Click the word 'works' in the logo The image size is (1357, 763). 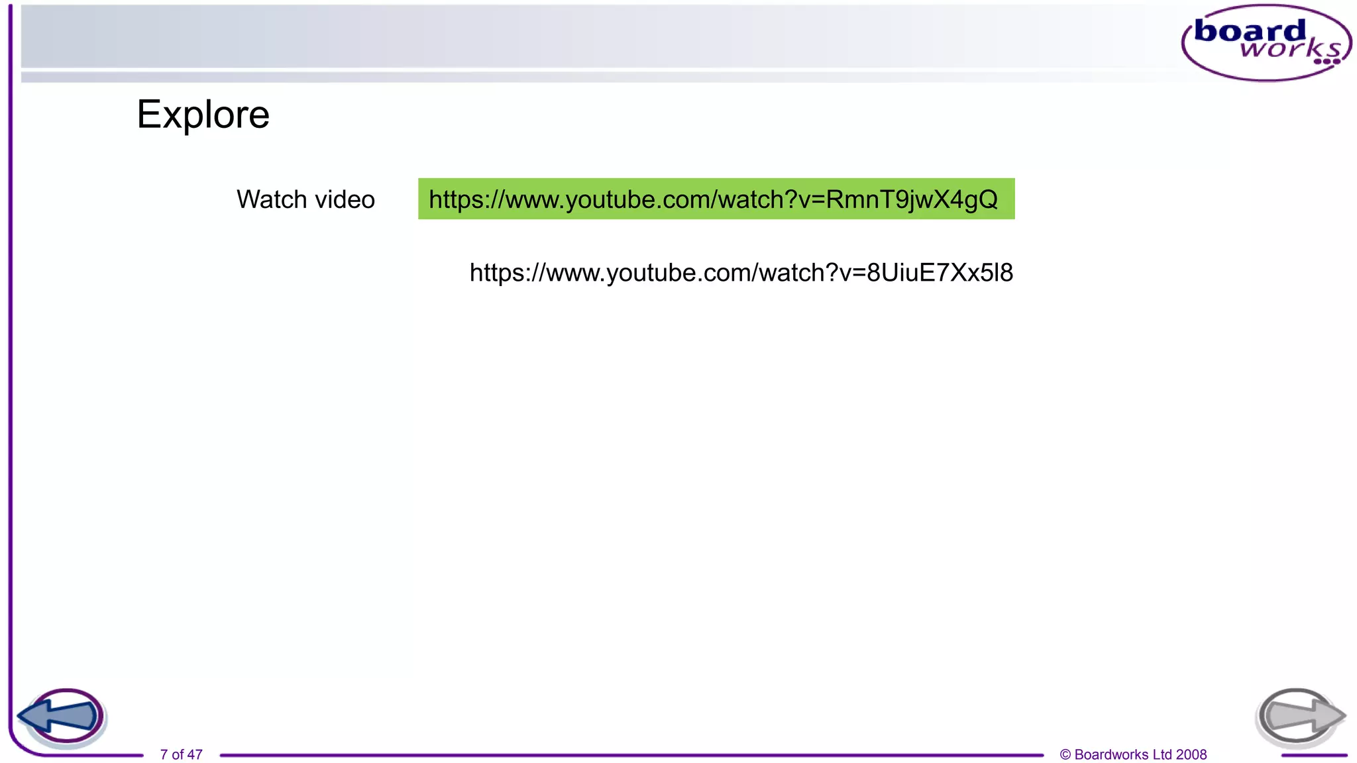pos(1289,49)
